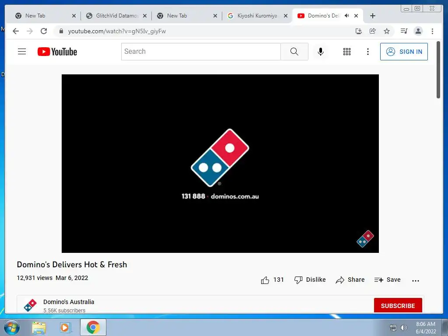Save the video to a playlist
Viewport: 448px width, 336px height.
[x=387, y=280]
